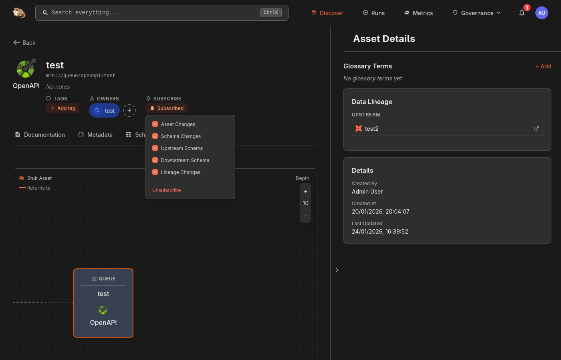Switch to the Metadata tab
Viewport: 561px width, 360px height.
[95, 135]
